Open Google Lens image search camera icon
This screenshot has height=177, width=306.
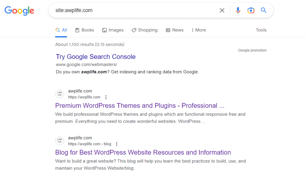tap(251, 10)
